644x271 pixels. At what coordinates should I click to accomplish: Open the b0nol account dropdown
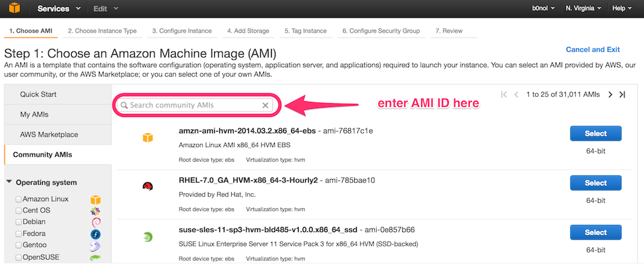[x=543, y=8]
